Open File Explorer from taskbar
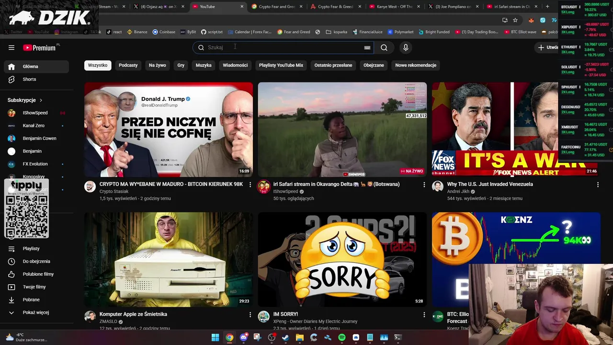Image resolution: width=613 pixels, height=345 pixels. point(300,337)
